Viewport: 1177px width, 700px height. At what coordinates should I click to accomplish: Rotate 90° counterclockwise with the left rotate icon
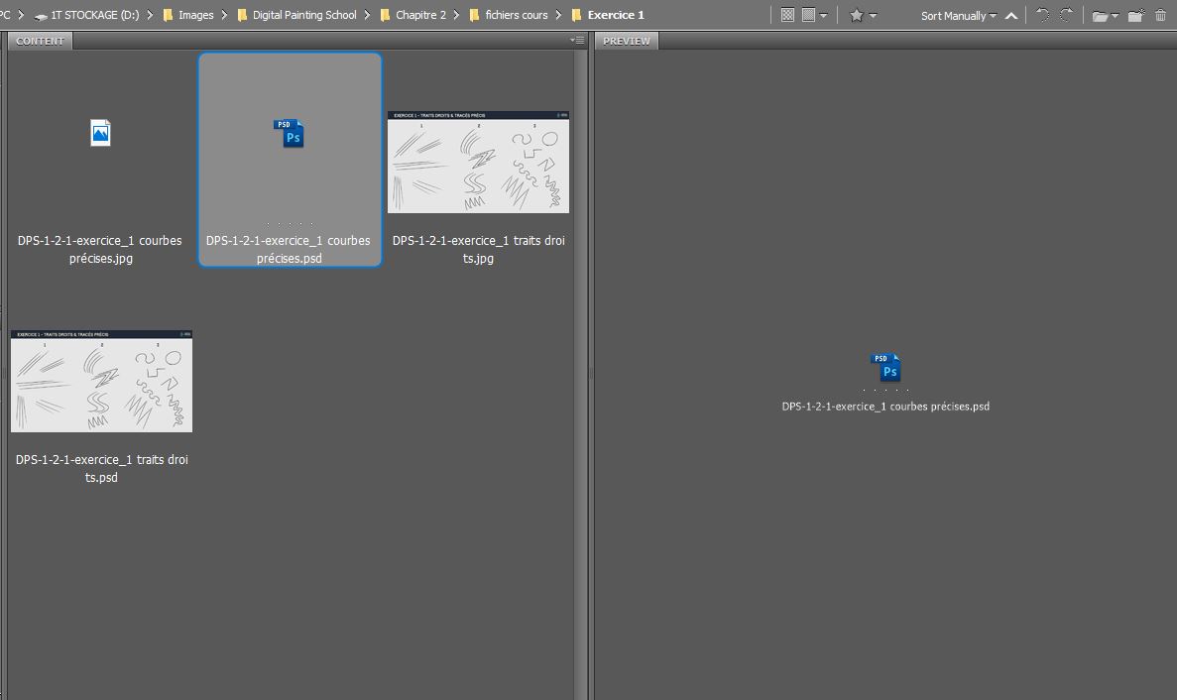pos(1042,15)
